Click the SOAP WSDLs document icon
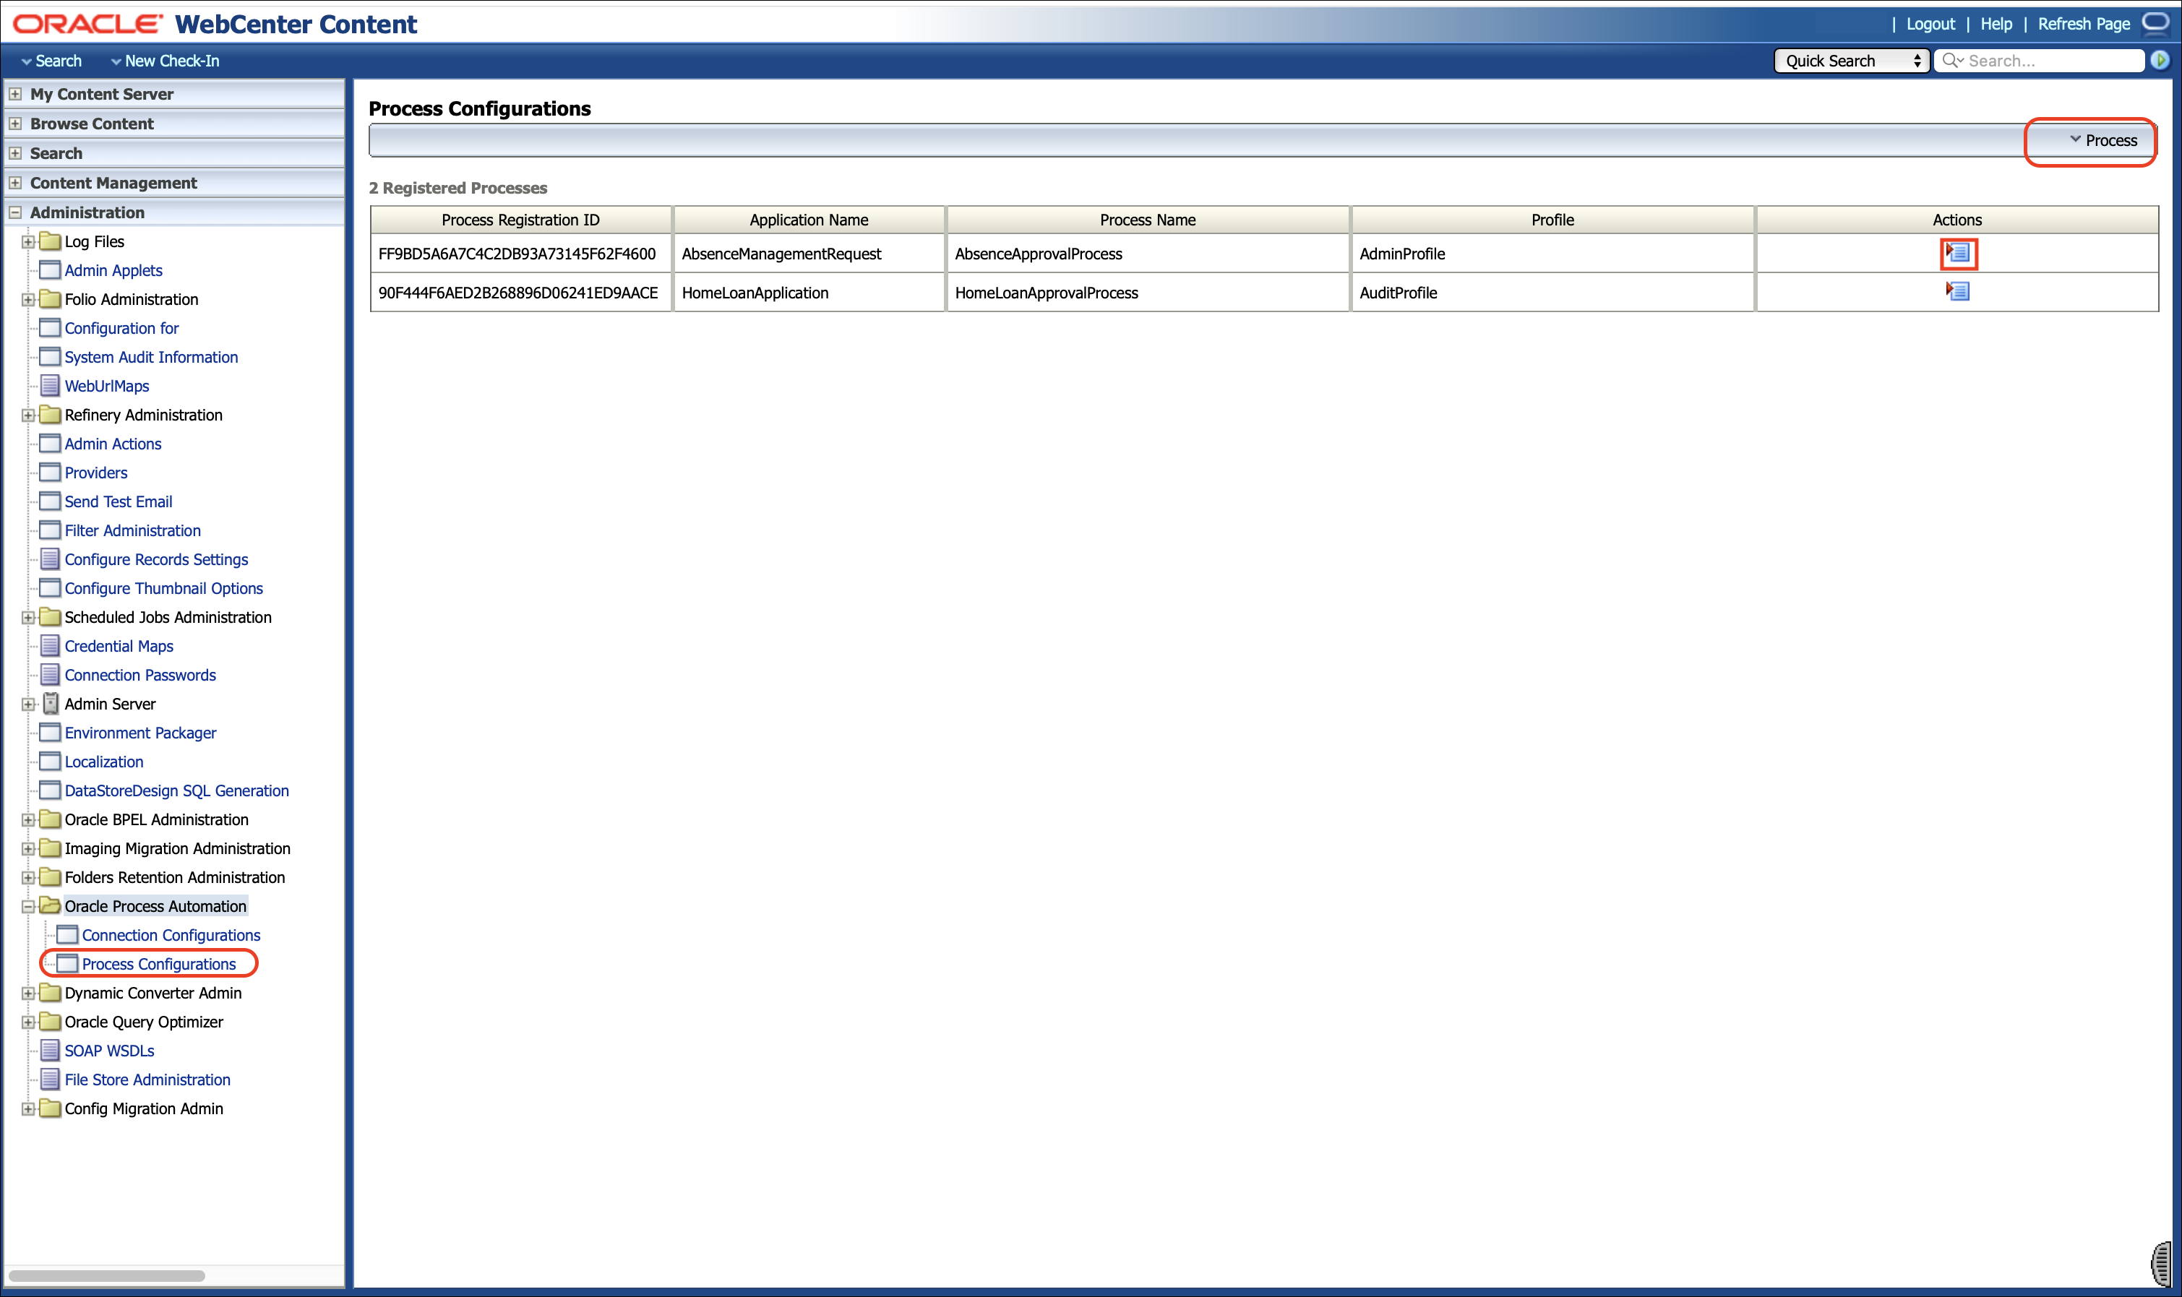2182x1297 pixels. pyautogui.click(x=51, y=1051)
